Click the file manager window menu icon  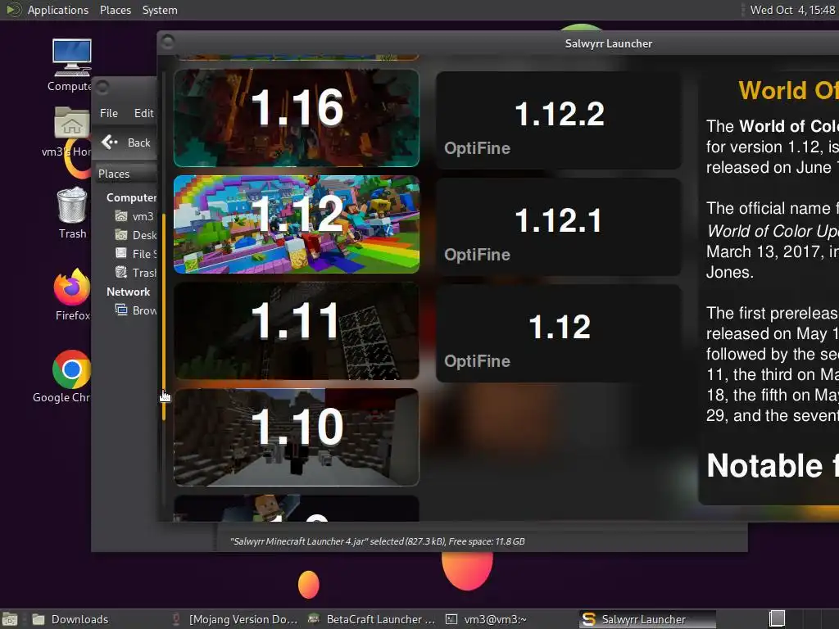click(102, 87)
